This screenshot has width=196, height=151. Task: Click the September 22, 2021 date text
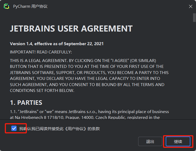(83, 44)
